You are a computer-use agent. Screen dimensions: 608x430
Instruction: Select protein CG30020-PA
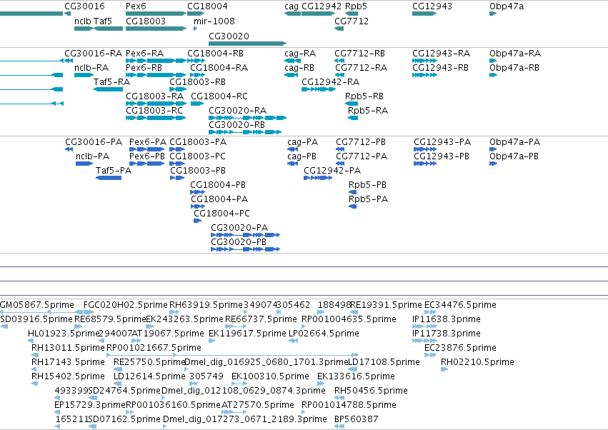coord(239,228)
